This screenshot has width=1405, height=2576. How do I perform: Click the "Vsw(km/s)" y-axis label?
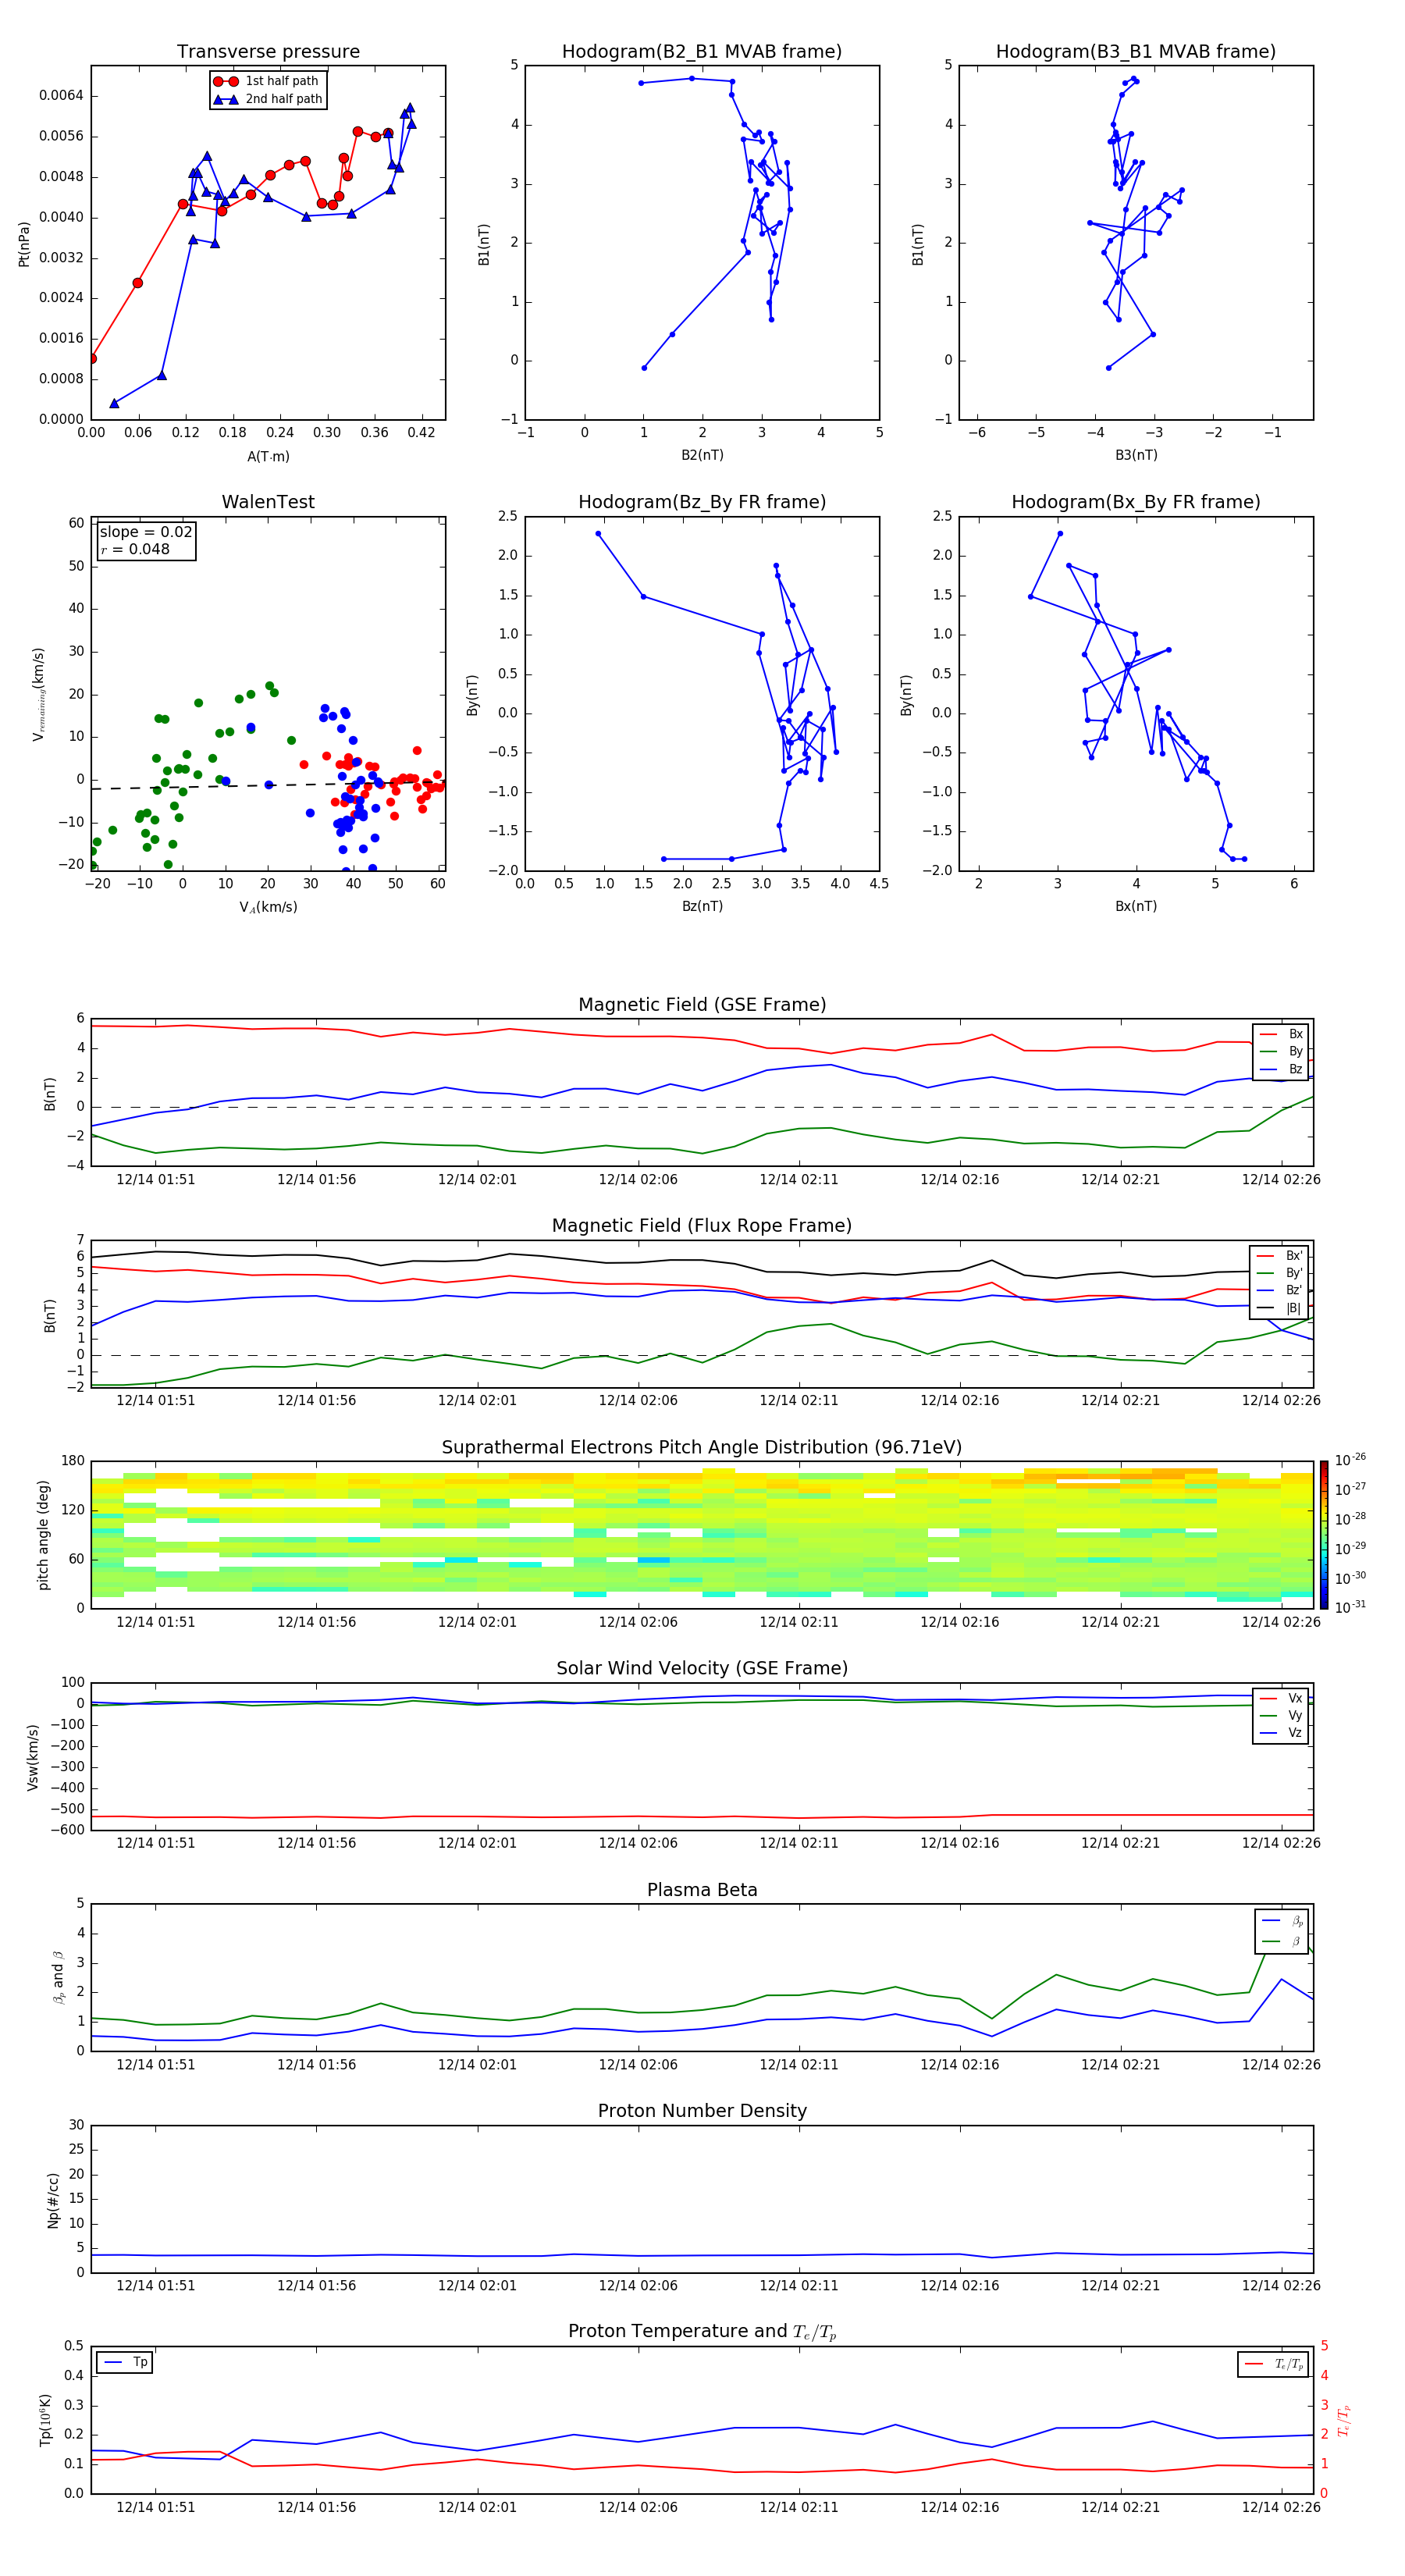coord(32,1757)
